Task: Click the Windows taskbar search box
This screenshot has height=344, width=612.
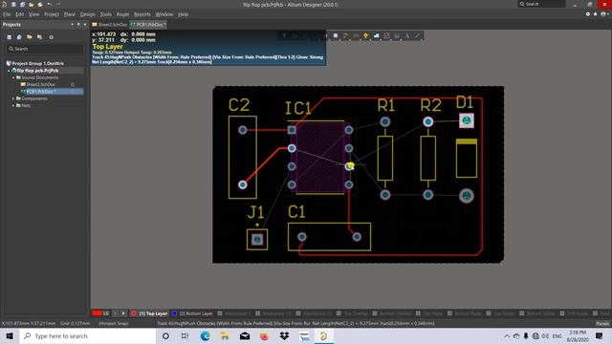Action: pyautogui.click(x=88, y=335)
